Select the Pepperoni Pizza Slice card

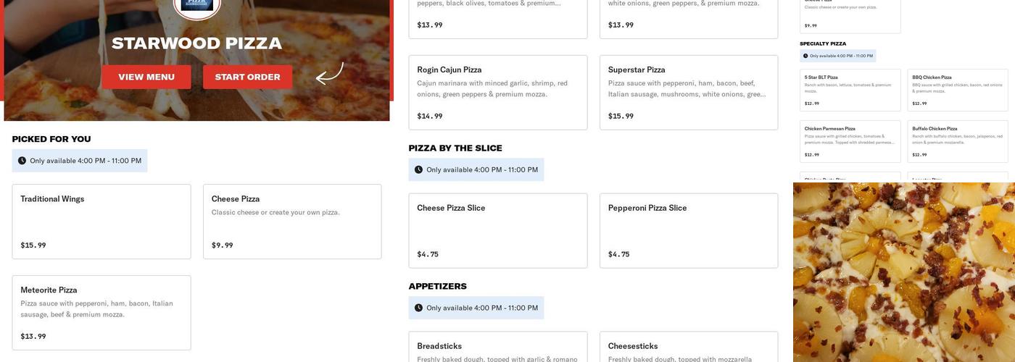[689, 230]
